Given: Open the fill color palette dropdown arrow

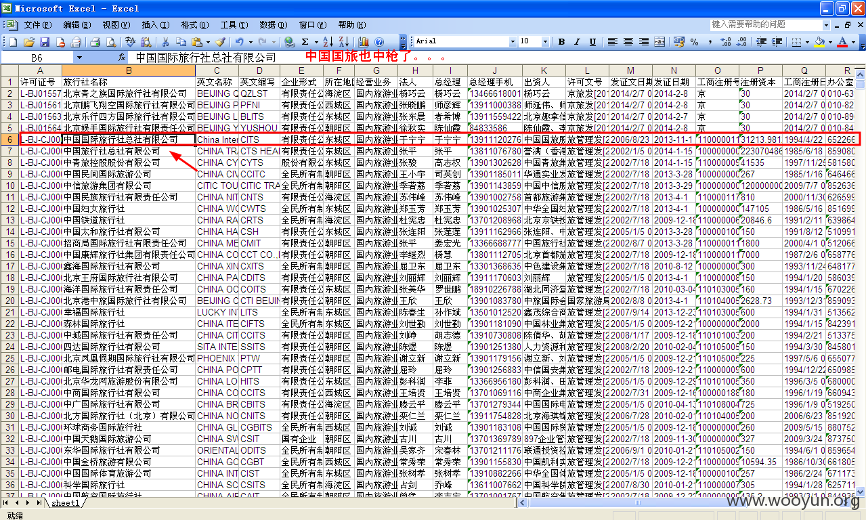Looking at the screenshot, I should pyautogui.click(x=830, y=41).
